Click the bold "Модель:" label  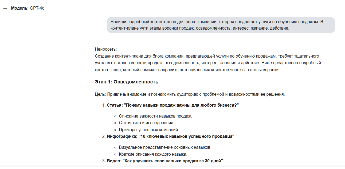(x=20, y=8)
